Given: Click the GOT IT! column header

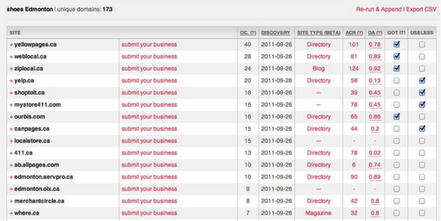Looking at the screenshot, I should coord(396,33).
